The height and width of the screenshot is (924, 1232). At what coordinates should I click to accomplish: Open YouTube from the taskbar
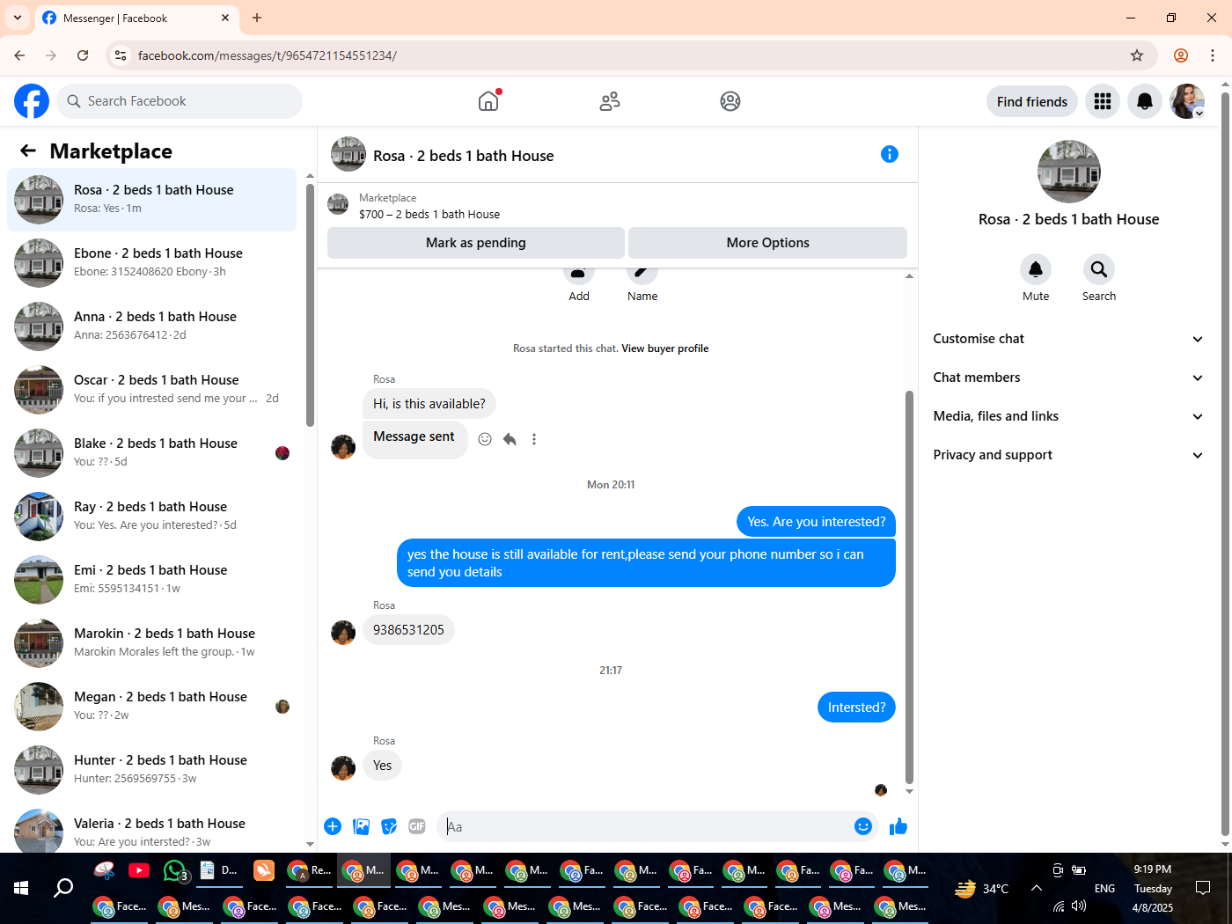(139, 870)
